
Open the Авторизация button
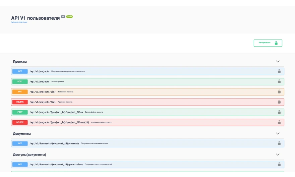coord(268,43)
